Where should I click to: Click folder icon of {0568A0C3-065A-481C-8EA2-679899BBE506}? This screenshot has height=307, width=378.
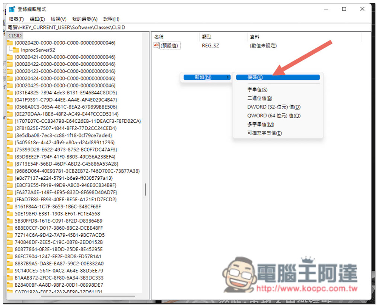coord(10,107)
